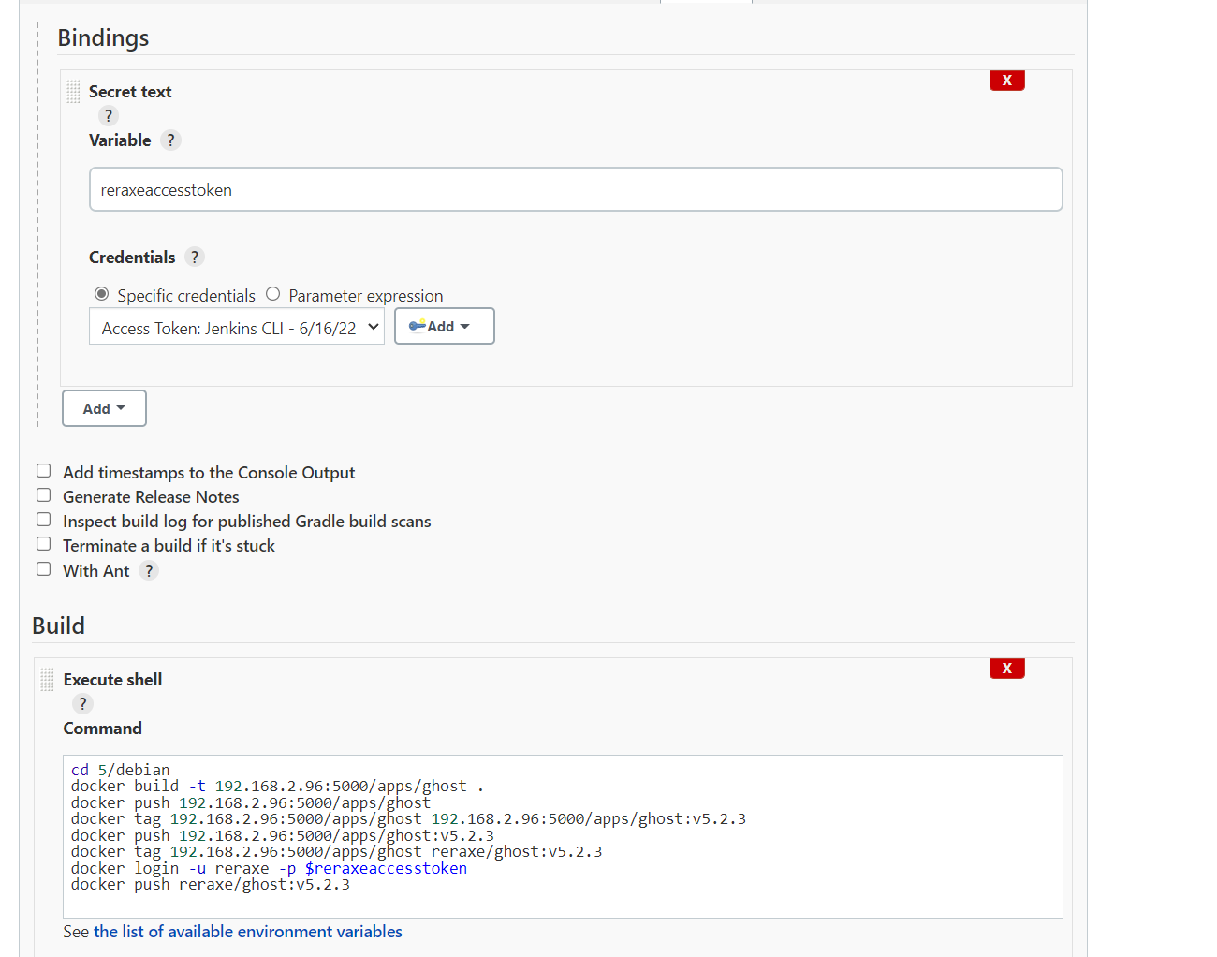Viewport: 1217px width, 957px height.
Task: Open the Access Token credentials dropdown
Action: point(237,327)
